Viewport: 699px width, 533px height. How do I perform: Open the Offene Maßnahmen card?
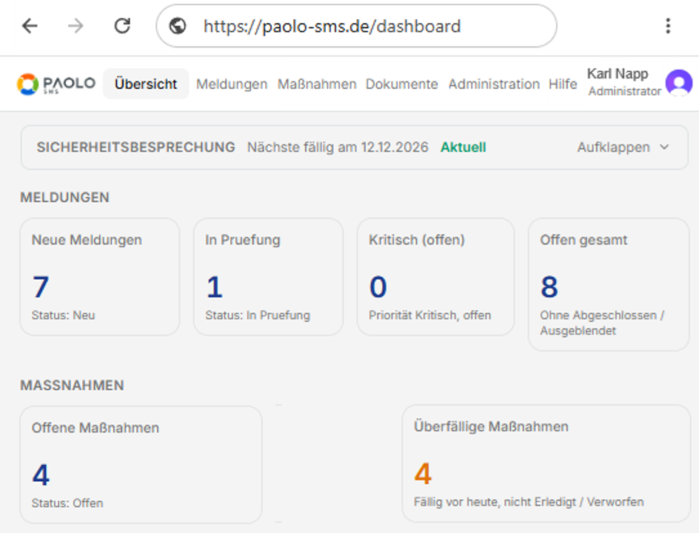pos(141,464)
